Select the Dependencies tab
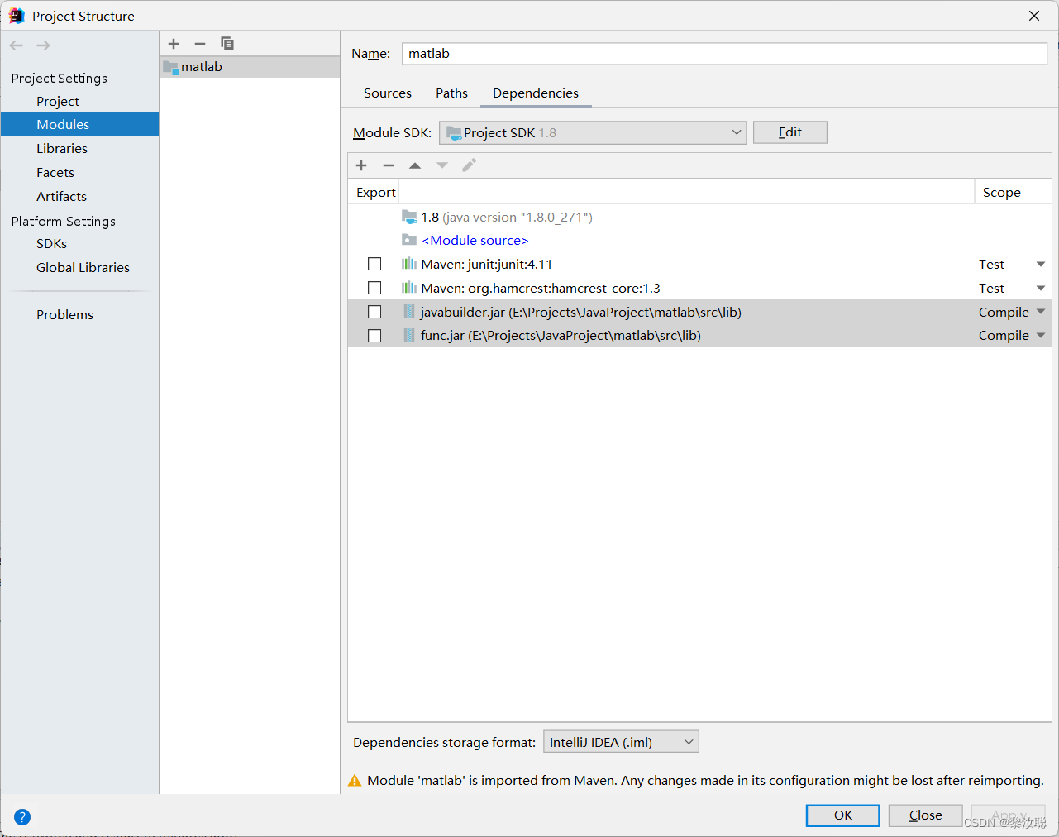This screenshot has width=1059, height=837. click(536, 93)
